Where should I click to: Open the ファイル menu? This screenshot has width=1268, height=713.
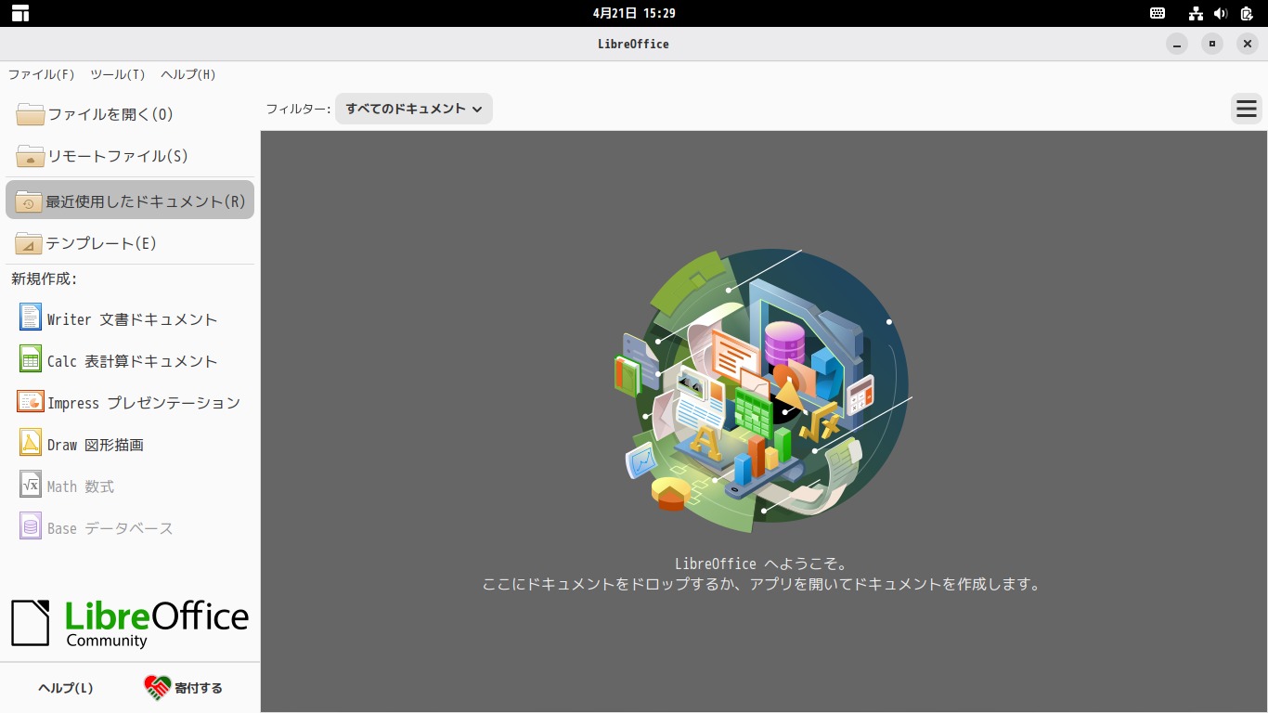[41, 74]
